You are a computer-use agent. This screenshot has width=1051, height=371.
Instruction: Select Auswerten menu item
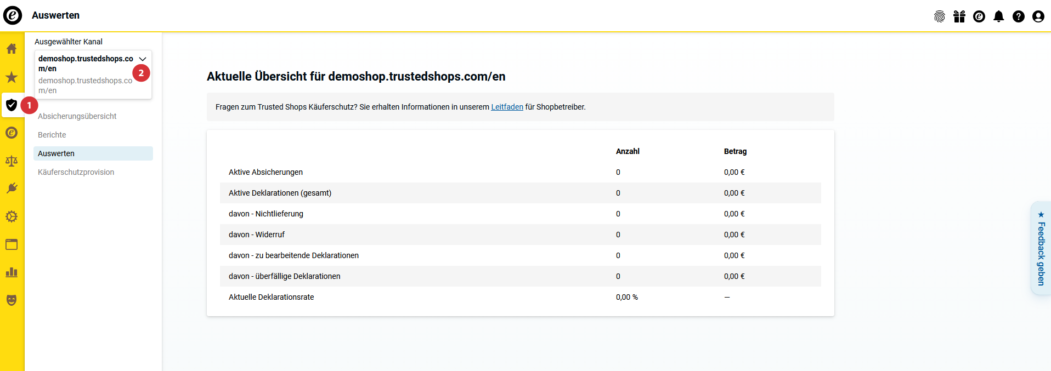pyautogui.click(x=93, y=153)
